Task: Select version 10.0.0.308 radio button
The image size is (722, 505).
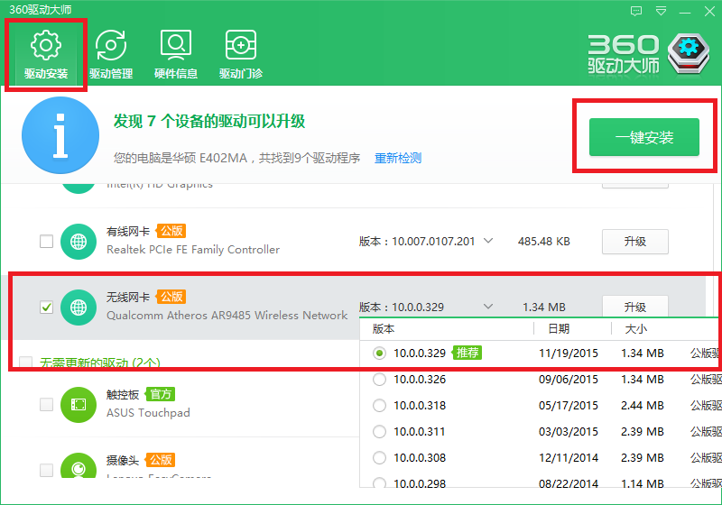Action: click(x=379, y=458)
